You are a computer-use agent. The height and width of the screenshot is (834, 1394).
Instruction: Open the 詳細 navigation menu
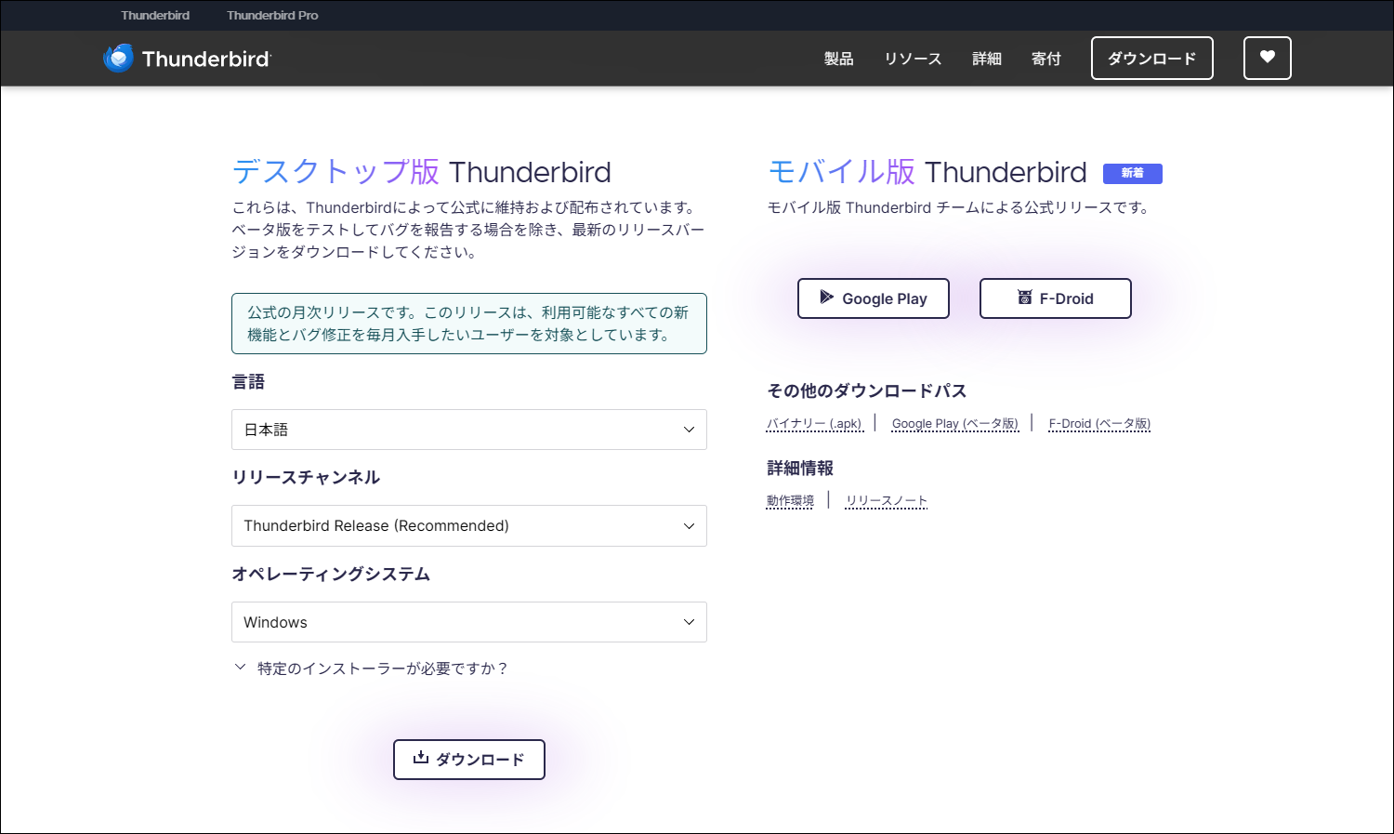click(x=986, y=59)
